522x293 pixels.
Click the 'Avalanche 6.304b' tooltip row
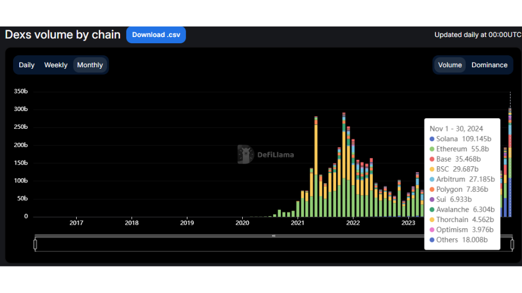pos(462,210)
